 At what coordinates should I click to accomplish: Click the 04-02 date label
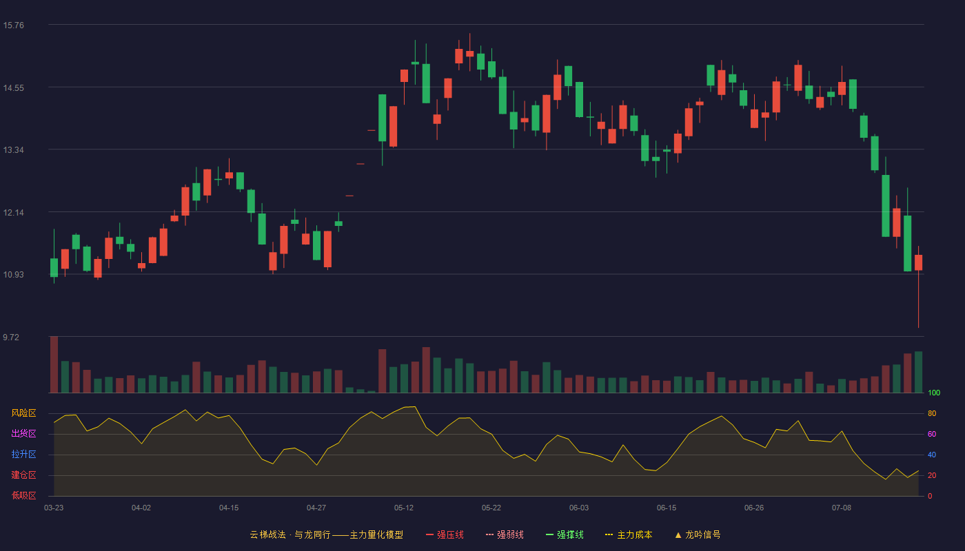pos(141,508)
